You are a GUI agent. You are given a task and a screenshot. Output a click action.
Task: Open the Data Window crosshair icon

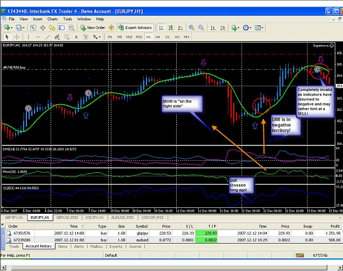(x=43, y=28)
